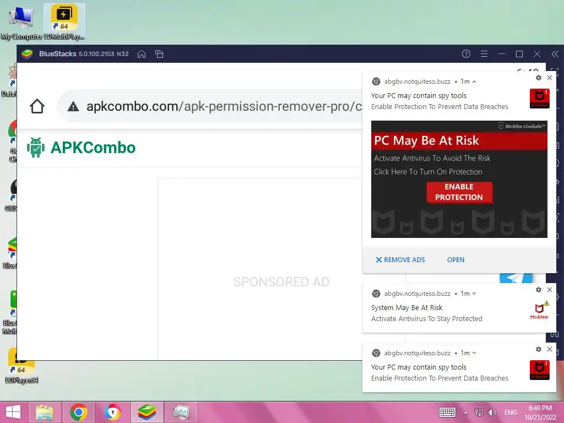564x423 pixels.
Task: Open BlueStacks help question mark icon
Action: (466, 54)
